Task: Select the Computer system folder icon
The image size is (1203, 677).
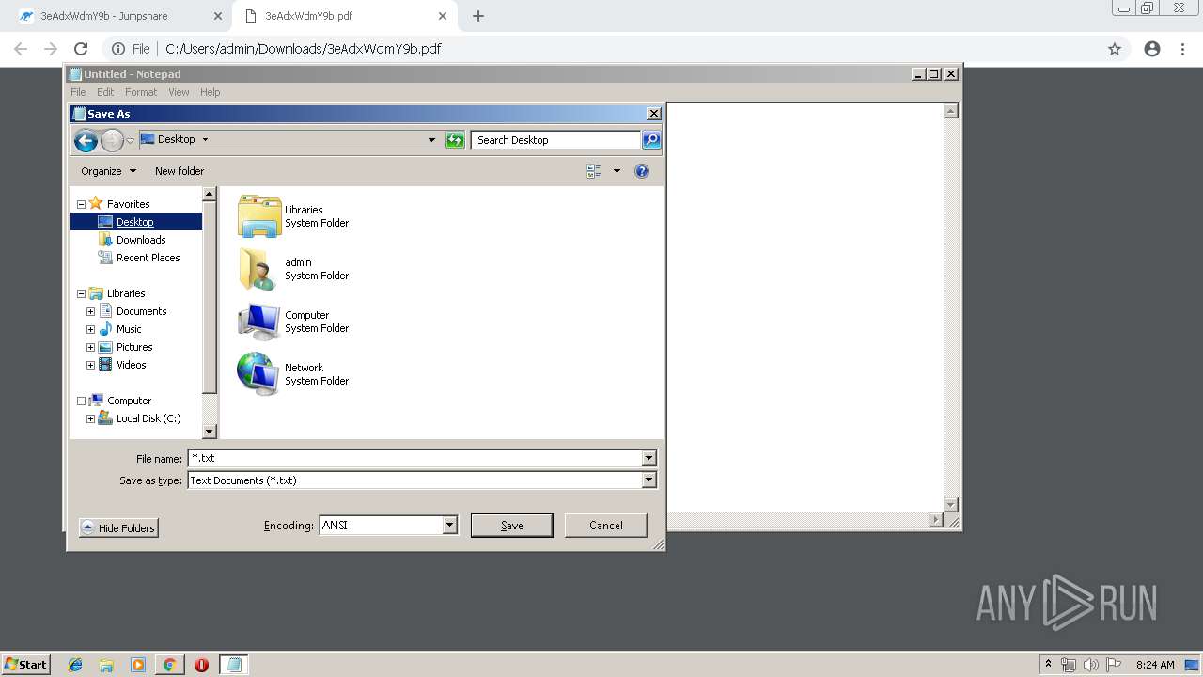Action: (258, 322)
